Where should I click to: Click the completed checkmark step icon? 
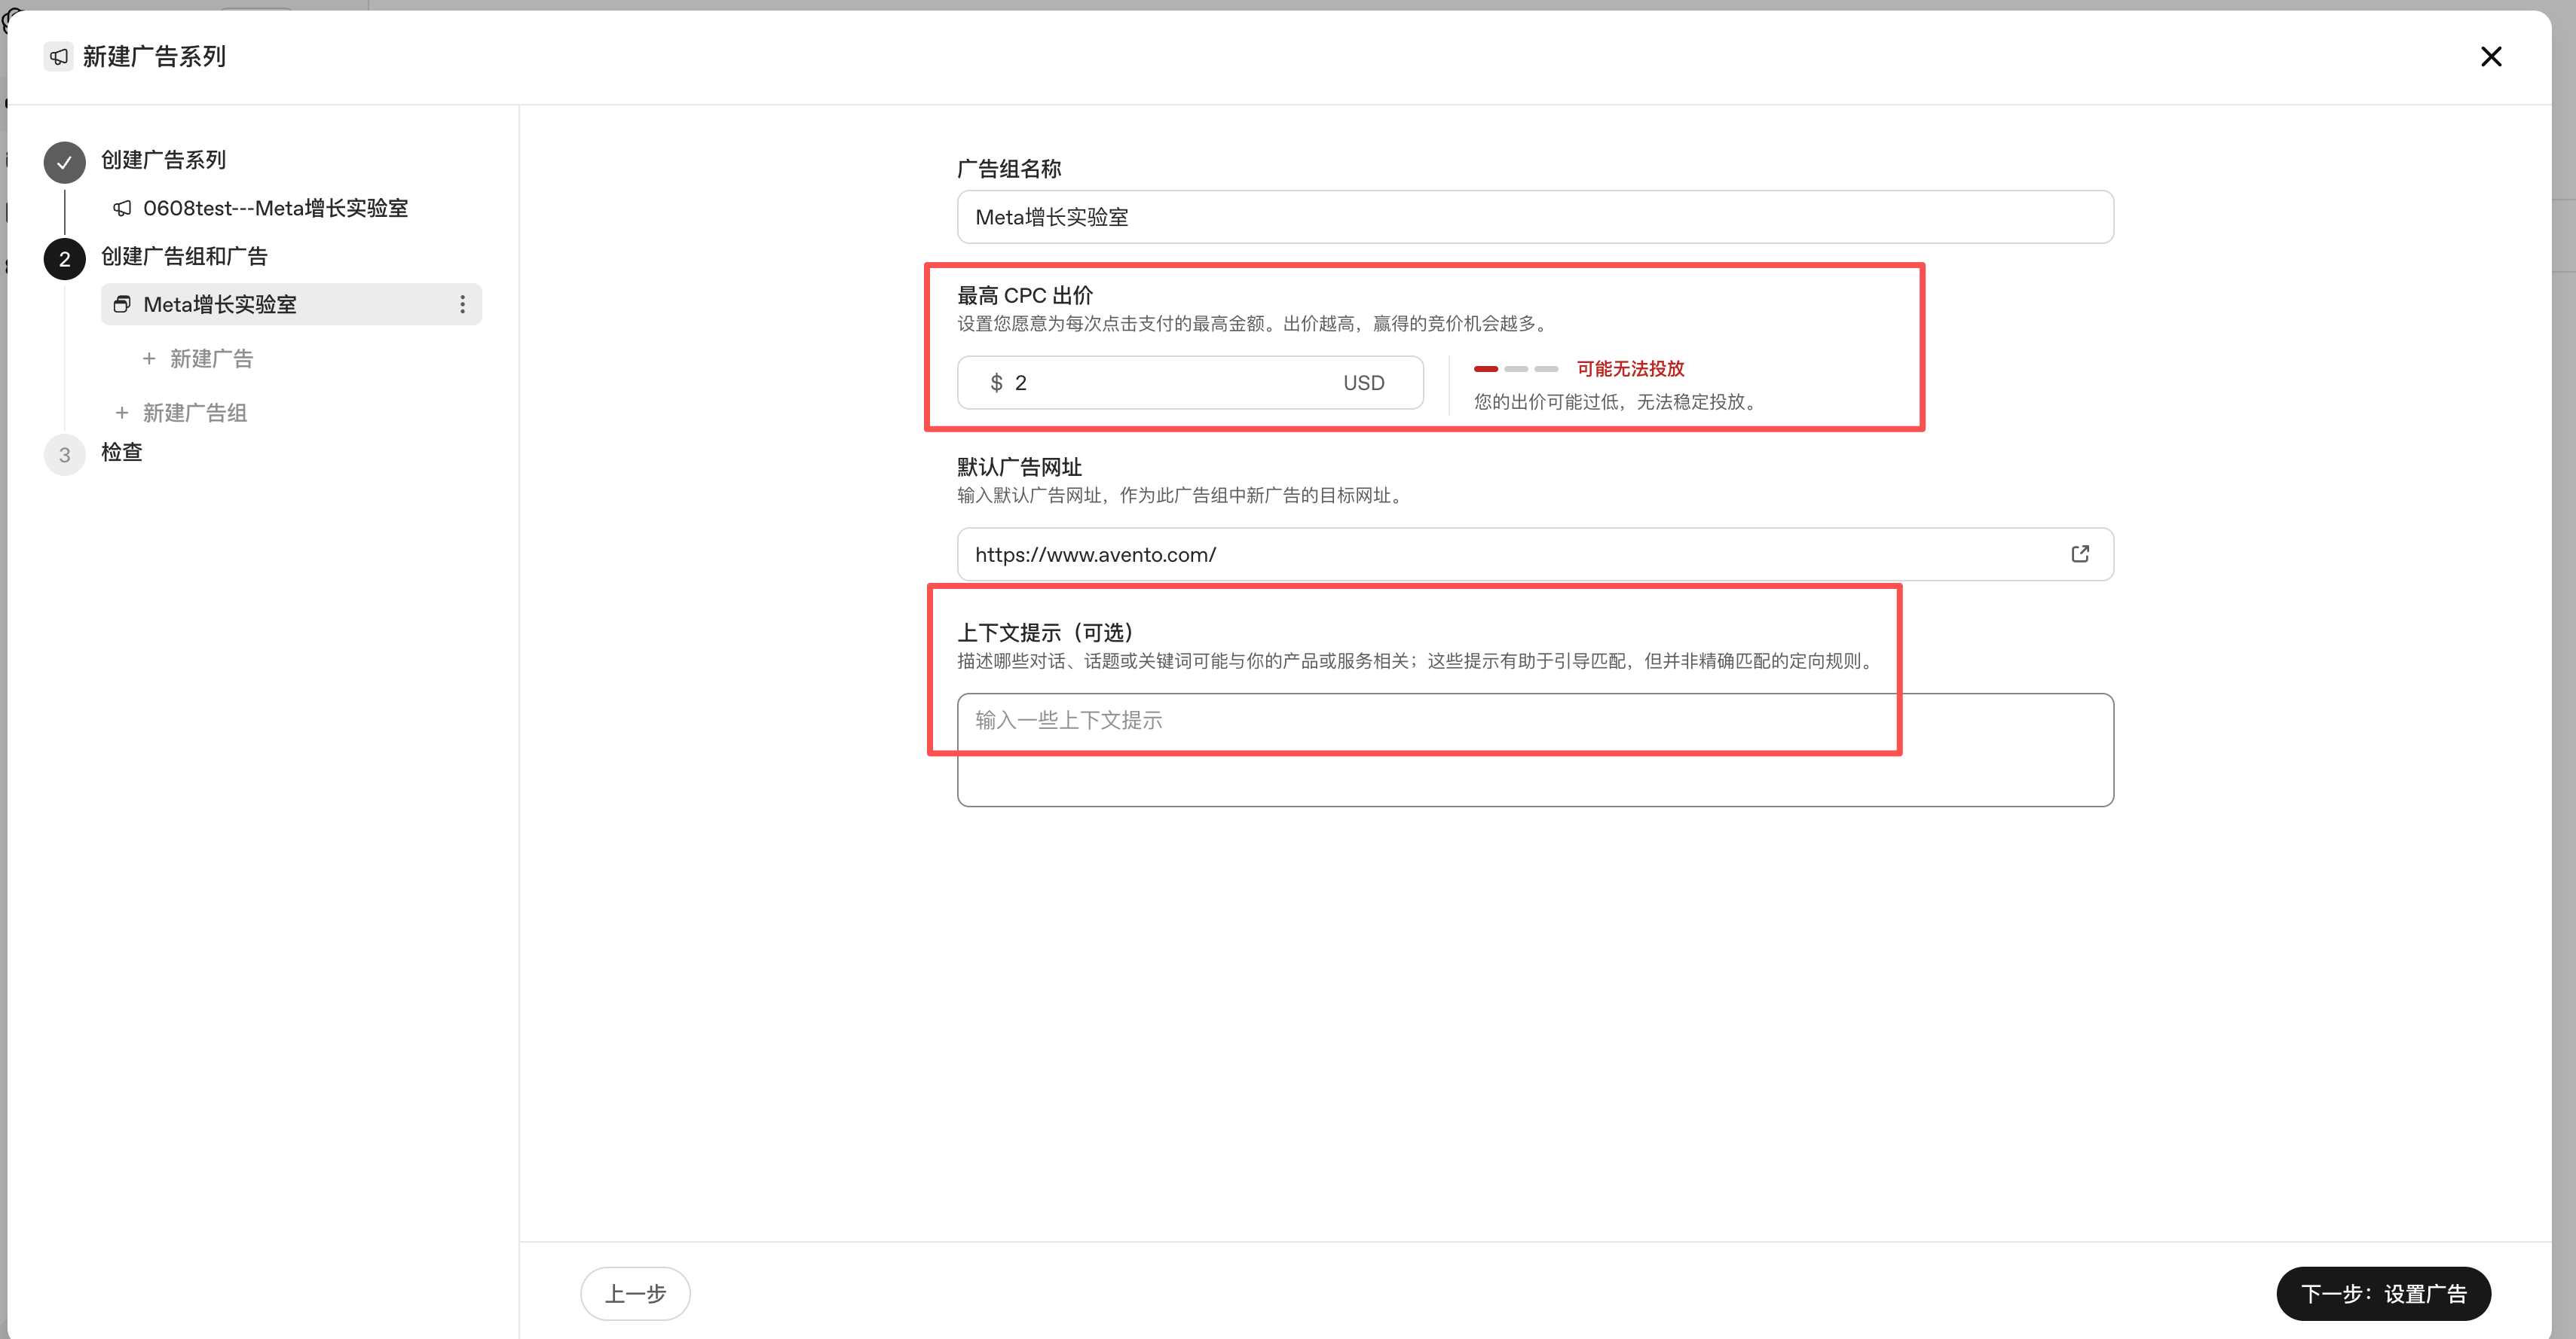point(64,162)
